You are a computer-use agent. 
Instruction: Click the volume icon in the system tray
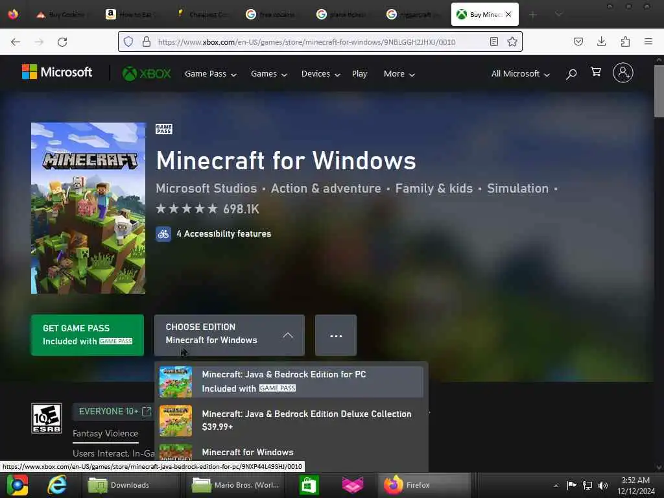point(603,485)
